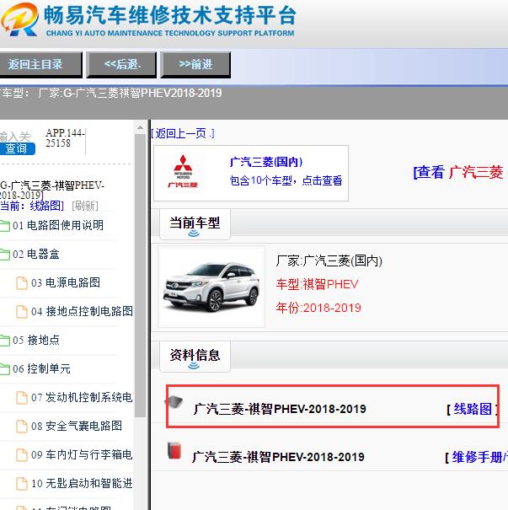This screenshot has height=510, width=508.
Task: Click sidebar scrollbar up arrow
Action: click(x=140, y=127)
